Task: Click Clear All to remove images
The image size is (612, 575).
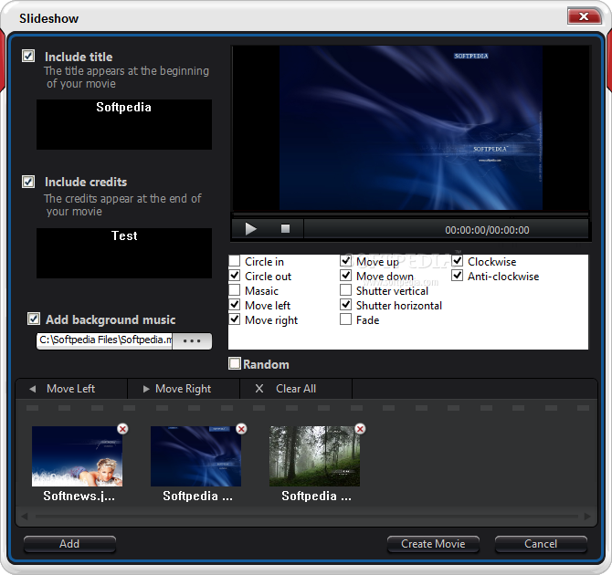Action: 296,389
